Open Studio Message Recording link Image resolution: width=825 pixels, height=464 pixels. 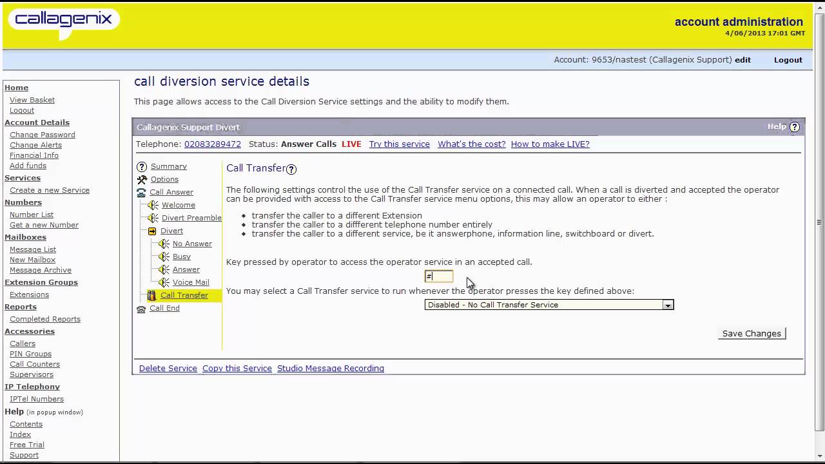[331, 369]
